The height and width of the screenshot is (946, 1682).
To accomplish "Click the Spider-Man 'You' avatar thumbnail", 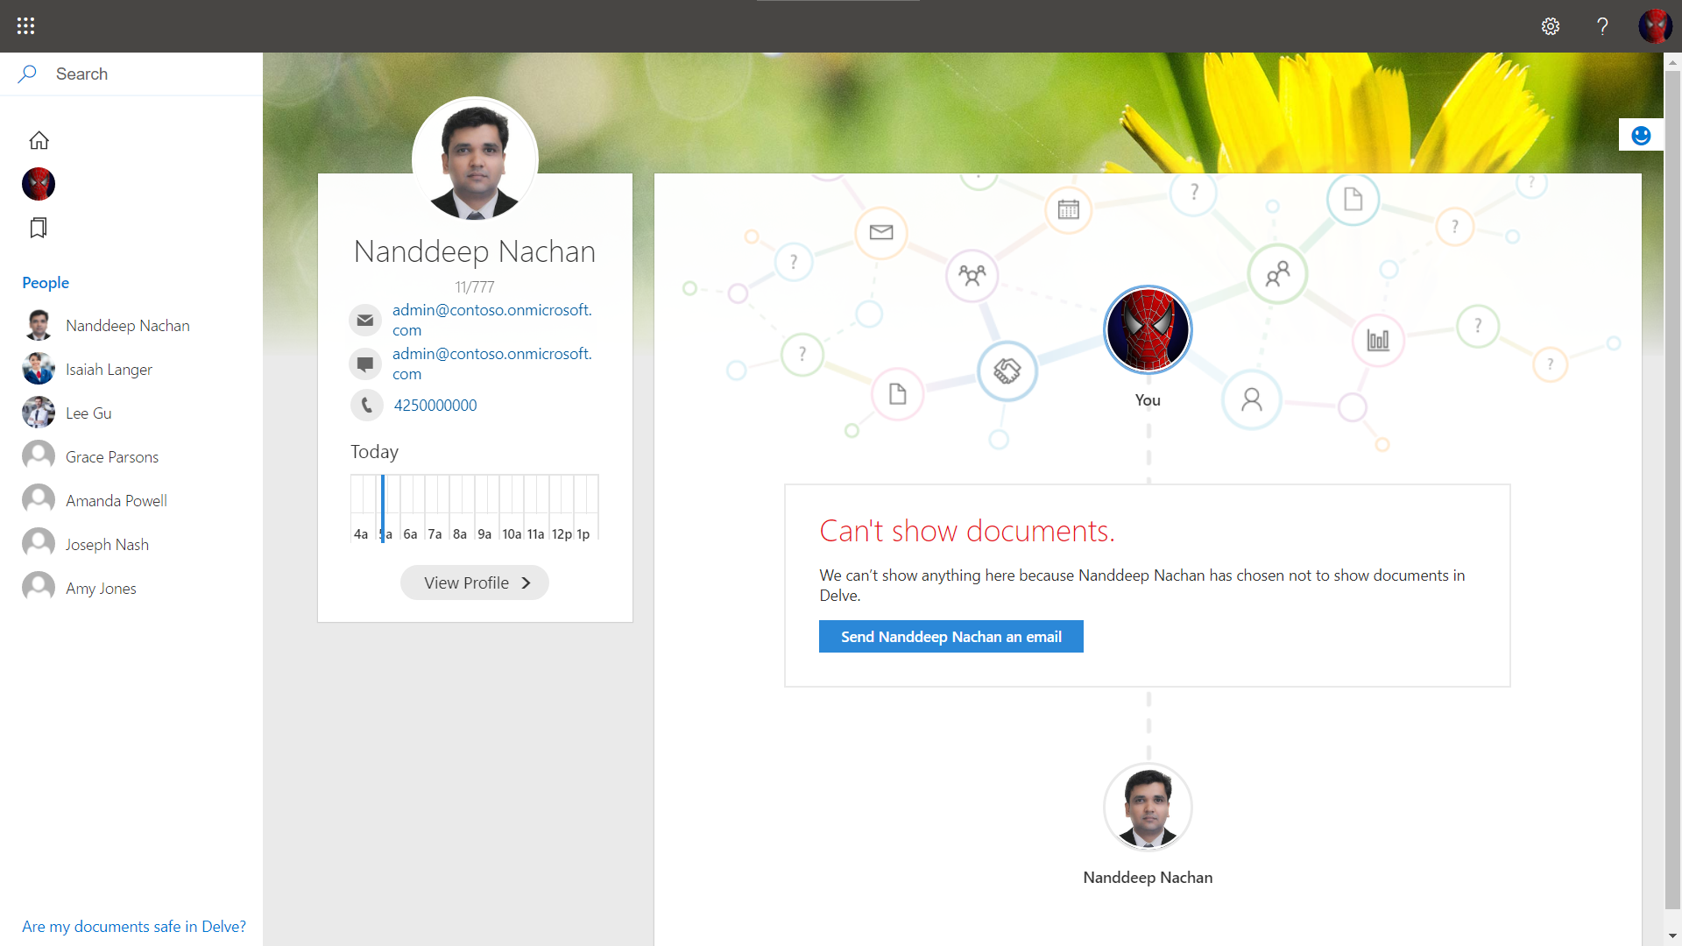I will 1148,330.
